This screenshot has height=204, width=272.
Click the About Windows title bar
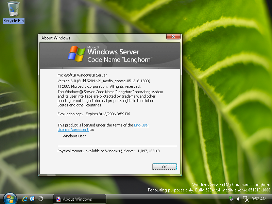[x=102, y=38]
